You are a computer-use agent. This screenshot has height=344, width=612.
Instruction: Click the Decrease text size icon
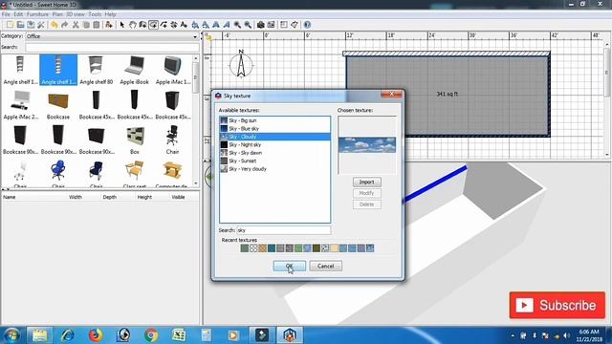[206, 25]
